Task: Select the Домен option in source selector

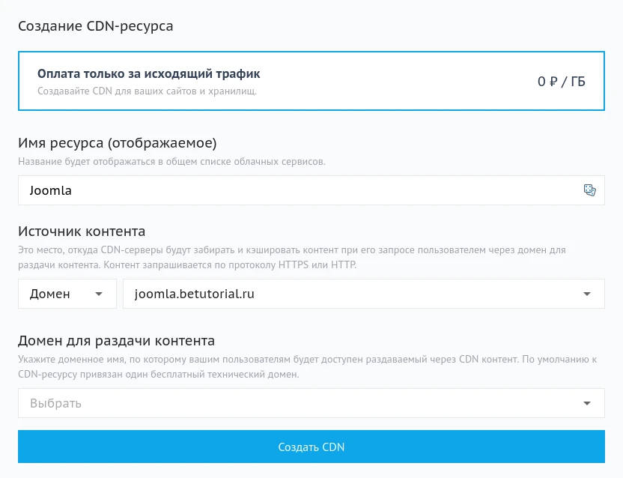Action: coord(50,294)
